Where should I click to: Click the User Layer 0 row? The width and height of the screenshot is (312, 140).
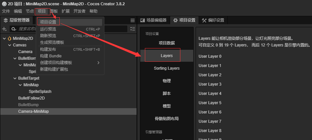click(x=210, y=56)
